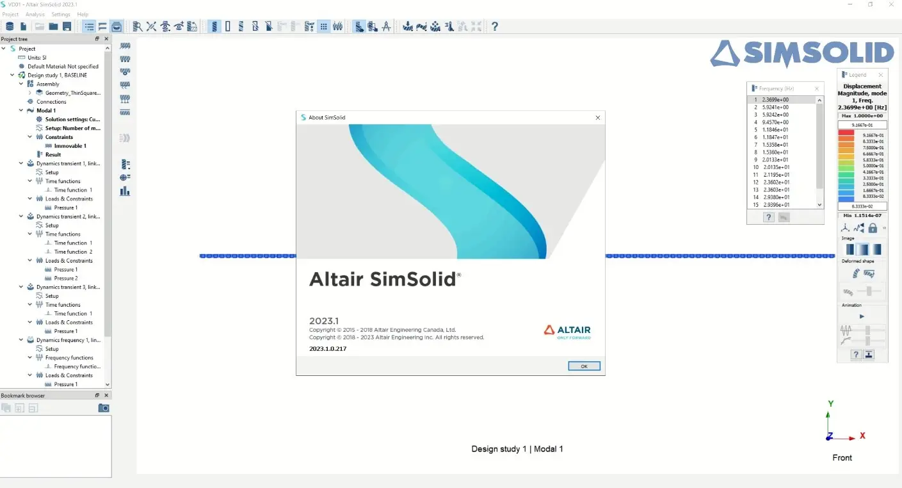This screenshot has height=488, width=902.
Task: Click the first constraint icon in the vertical toolbar
Action: pyautogui.click(x=125, y=46)
